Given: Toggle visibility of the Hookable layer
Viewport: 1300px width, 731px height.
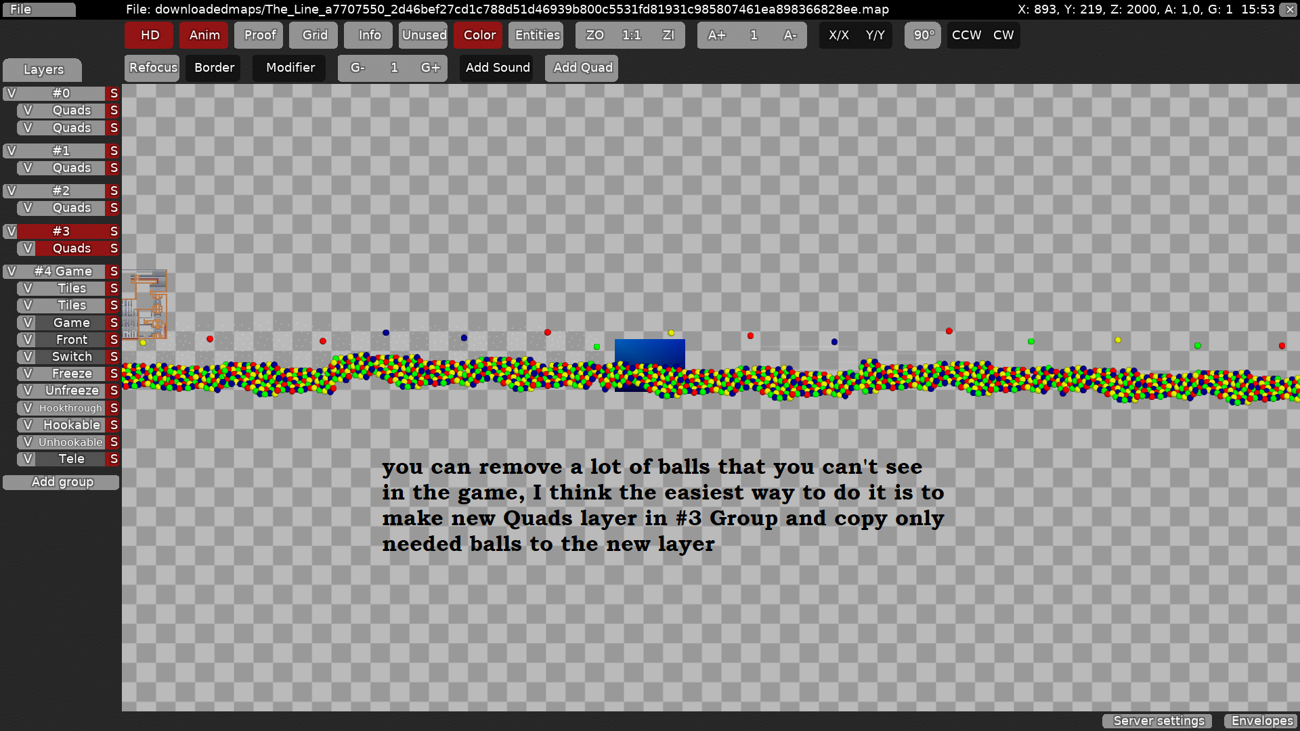Looking at the screenshot, I should tap(28, 425).
